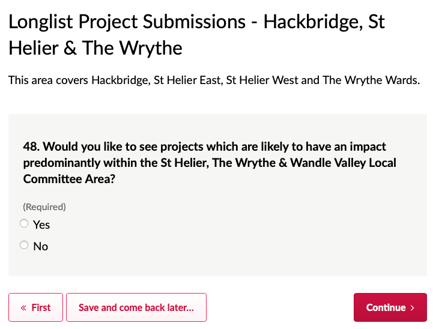Click the "(Required)" label
The height and width of the screenshot is (329, 433).
(44, 207)
